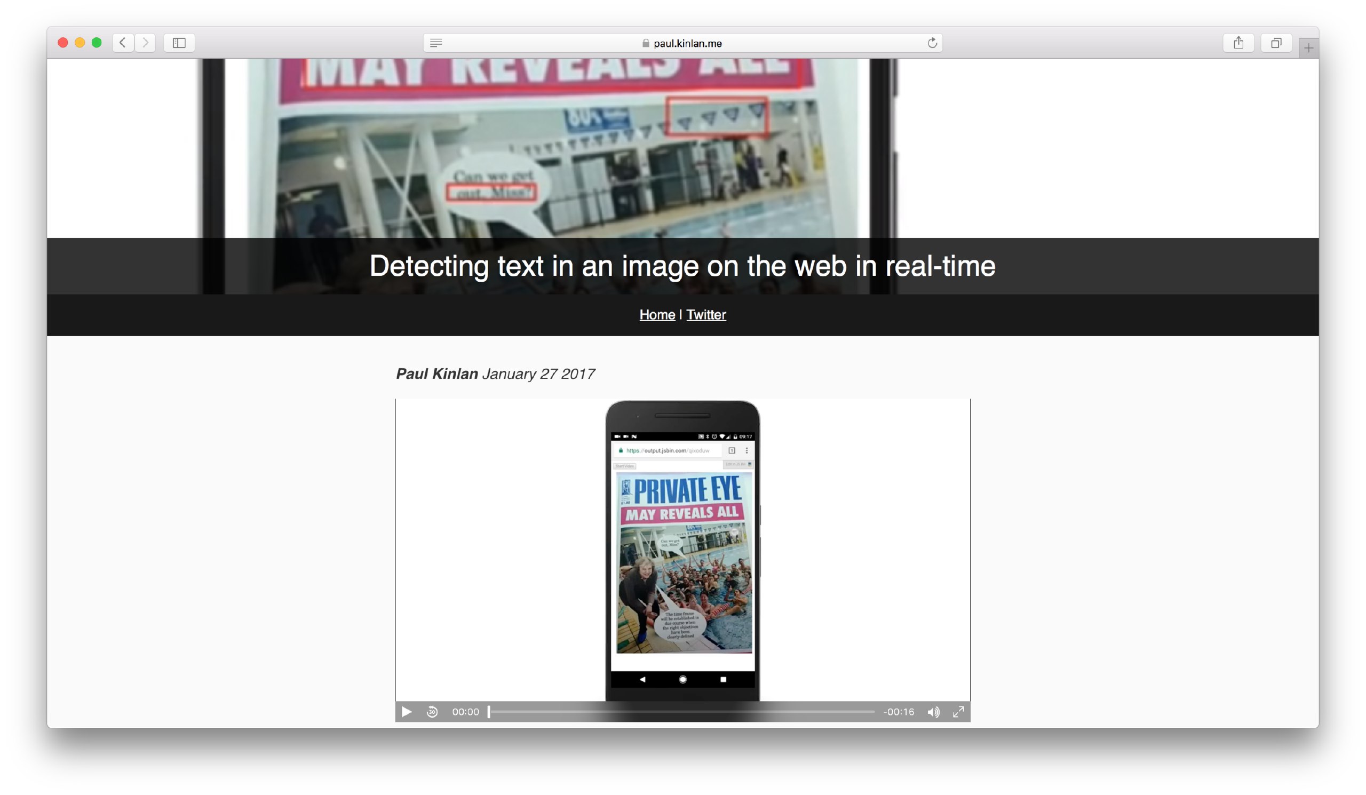The width and height of the screenshot is (1366, 795).
Task: Reload the page with refresh icon
Action: (x=932, y=43)
